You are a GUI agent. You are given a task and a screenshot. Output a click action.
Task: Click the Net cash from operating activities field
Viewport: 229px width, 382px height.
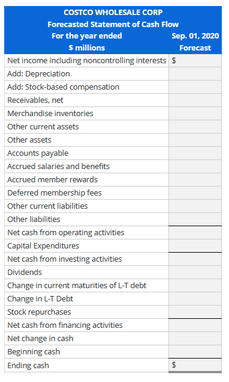(x=195, y=233)
